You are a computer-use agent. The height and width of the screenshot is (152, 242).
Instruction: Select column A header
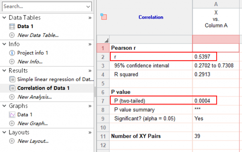tap(216, 4)
